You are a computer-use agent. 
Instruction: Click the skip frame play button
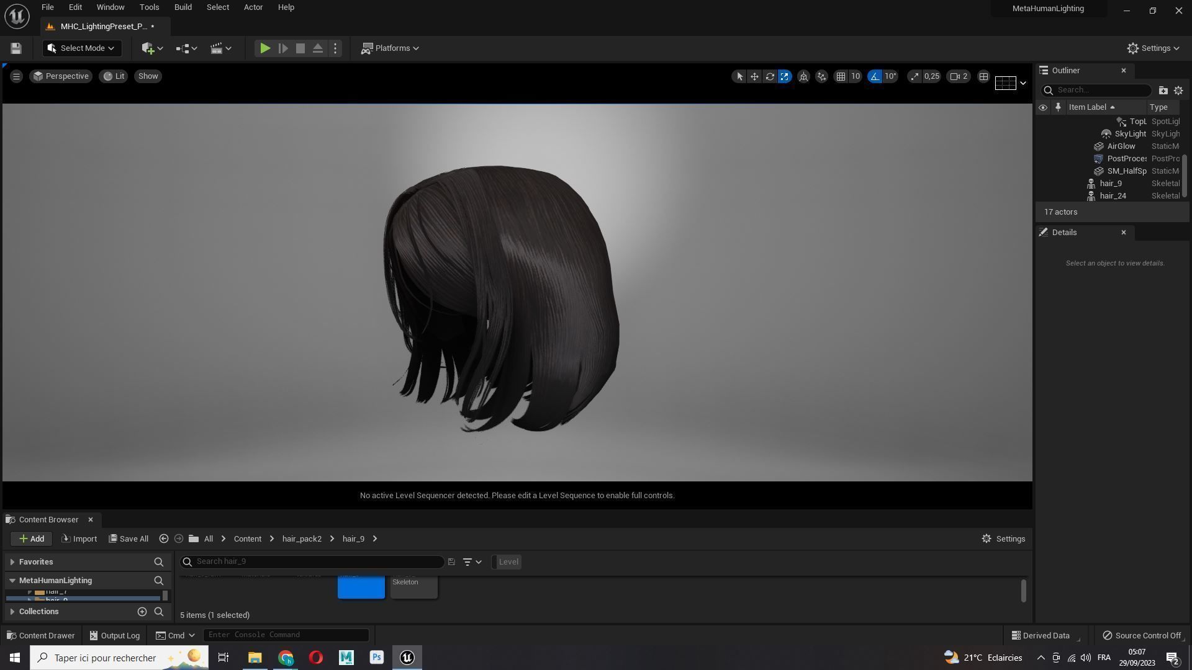pos(283,48)
